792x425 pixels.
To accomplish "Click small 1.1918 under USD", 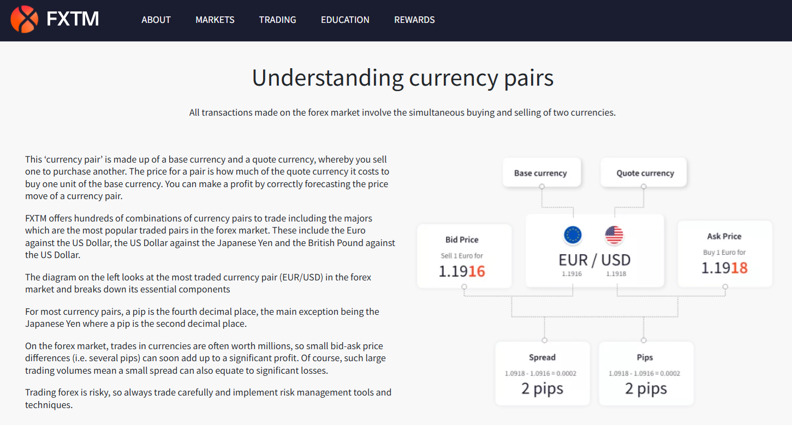I will pos(616,274).
